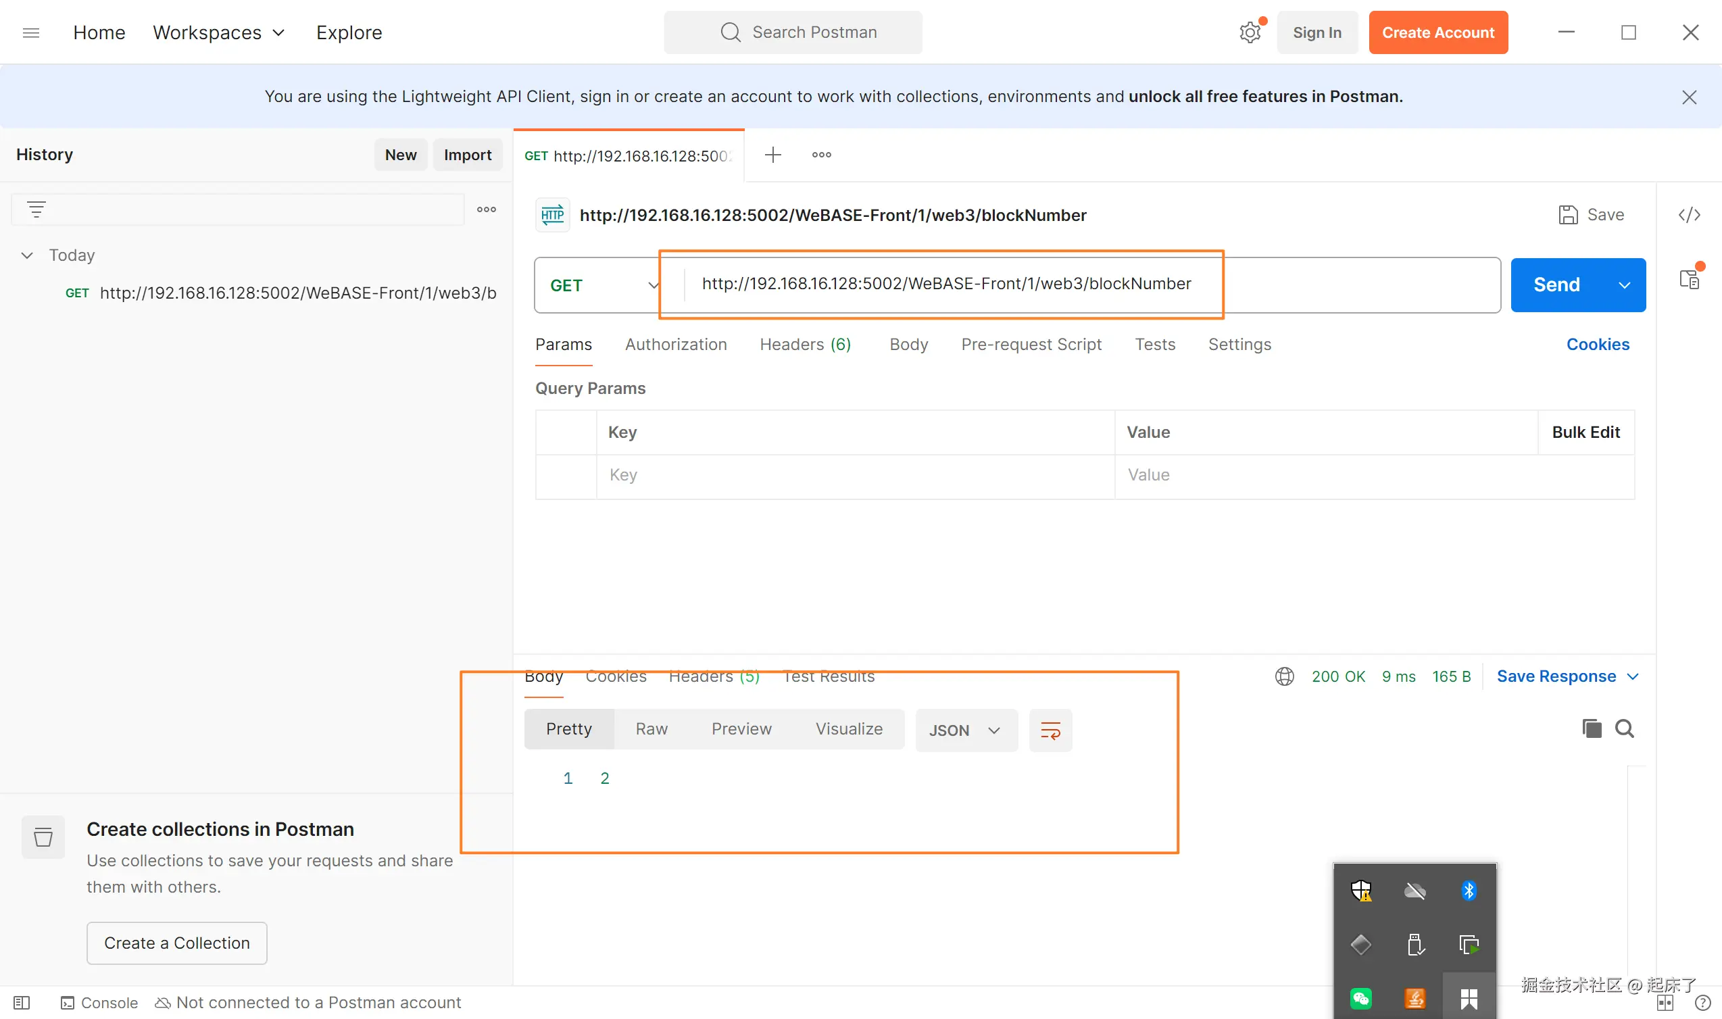Click the network globe icon
This screenshot has height=1019, width=1722.
pos(1284,676)
